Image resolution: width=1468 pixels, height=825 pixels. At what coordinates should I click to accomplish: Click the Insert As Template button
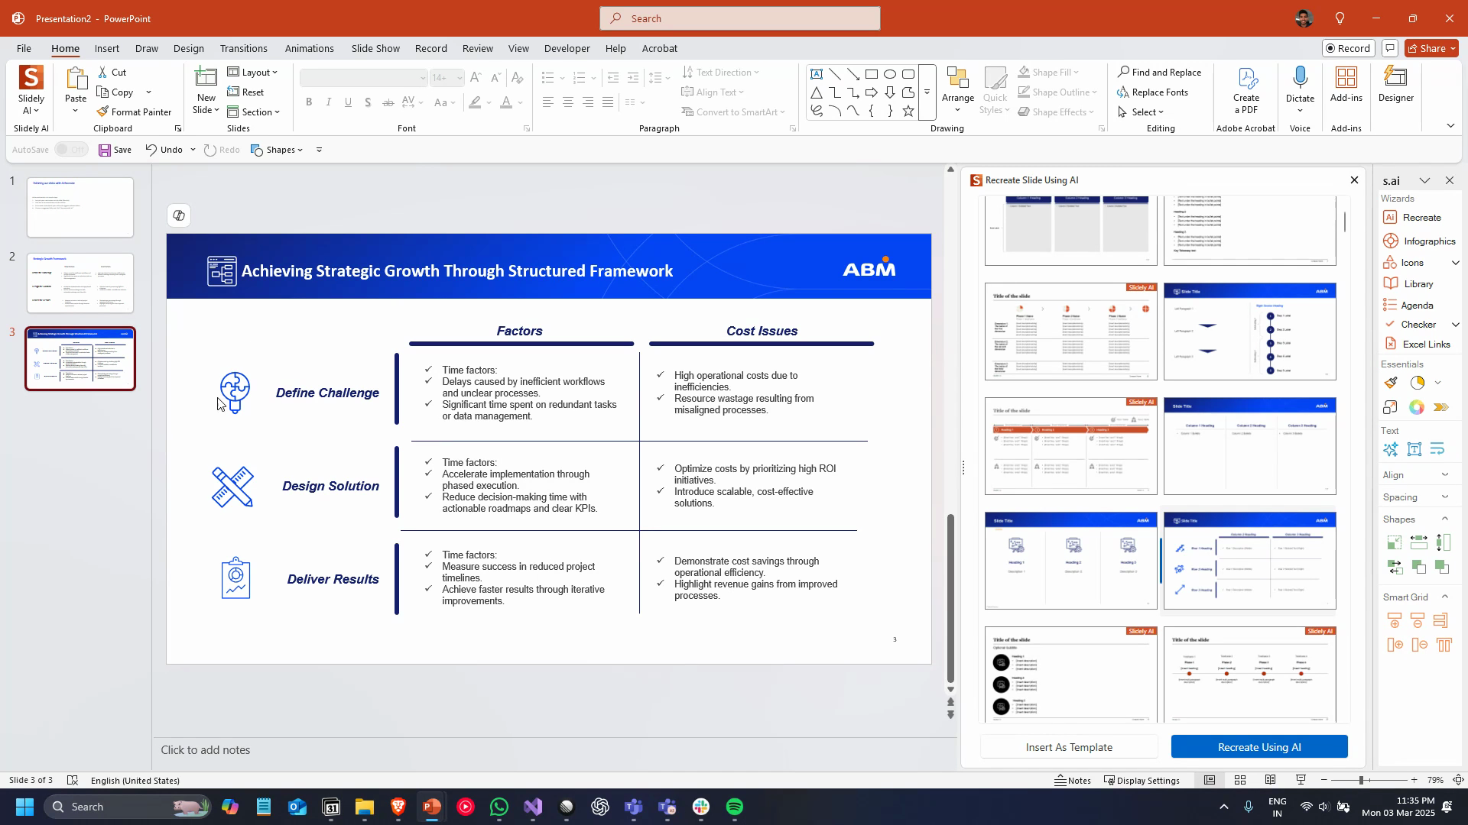click(1068, 747)
